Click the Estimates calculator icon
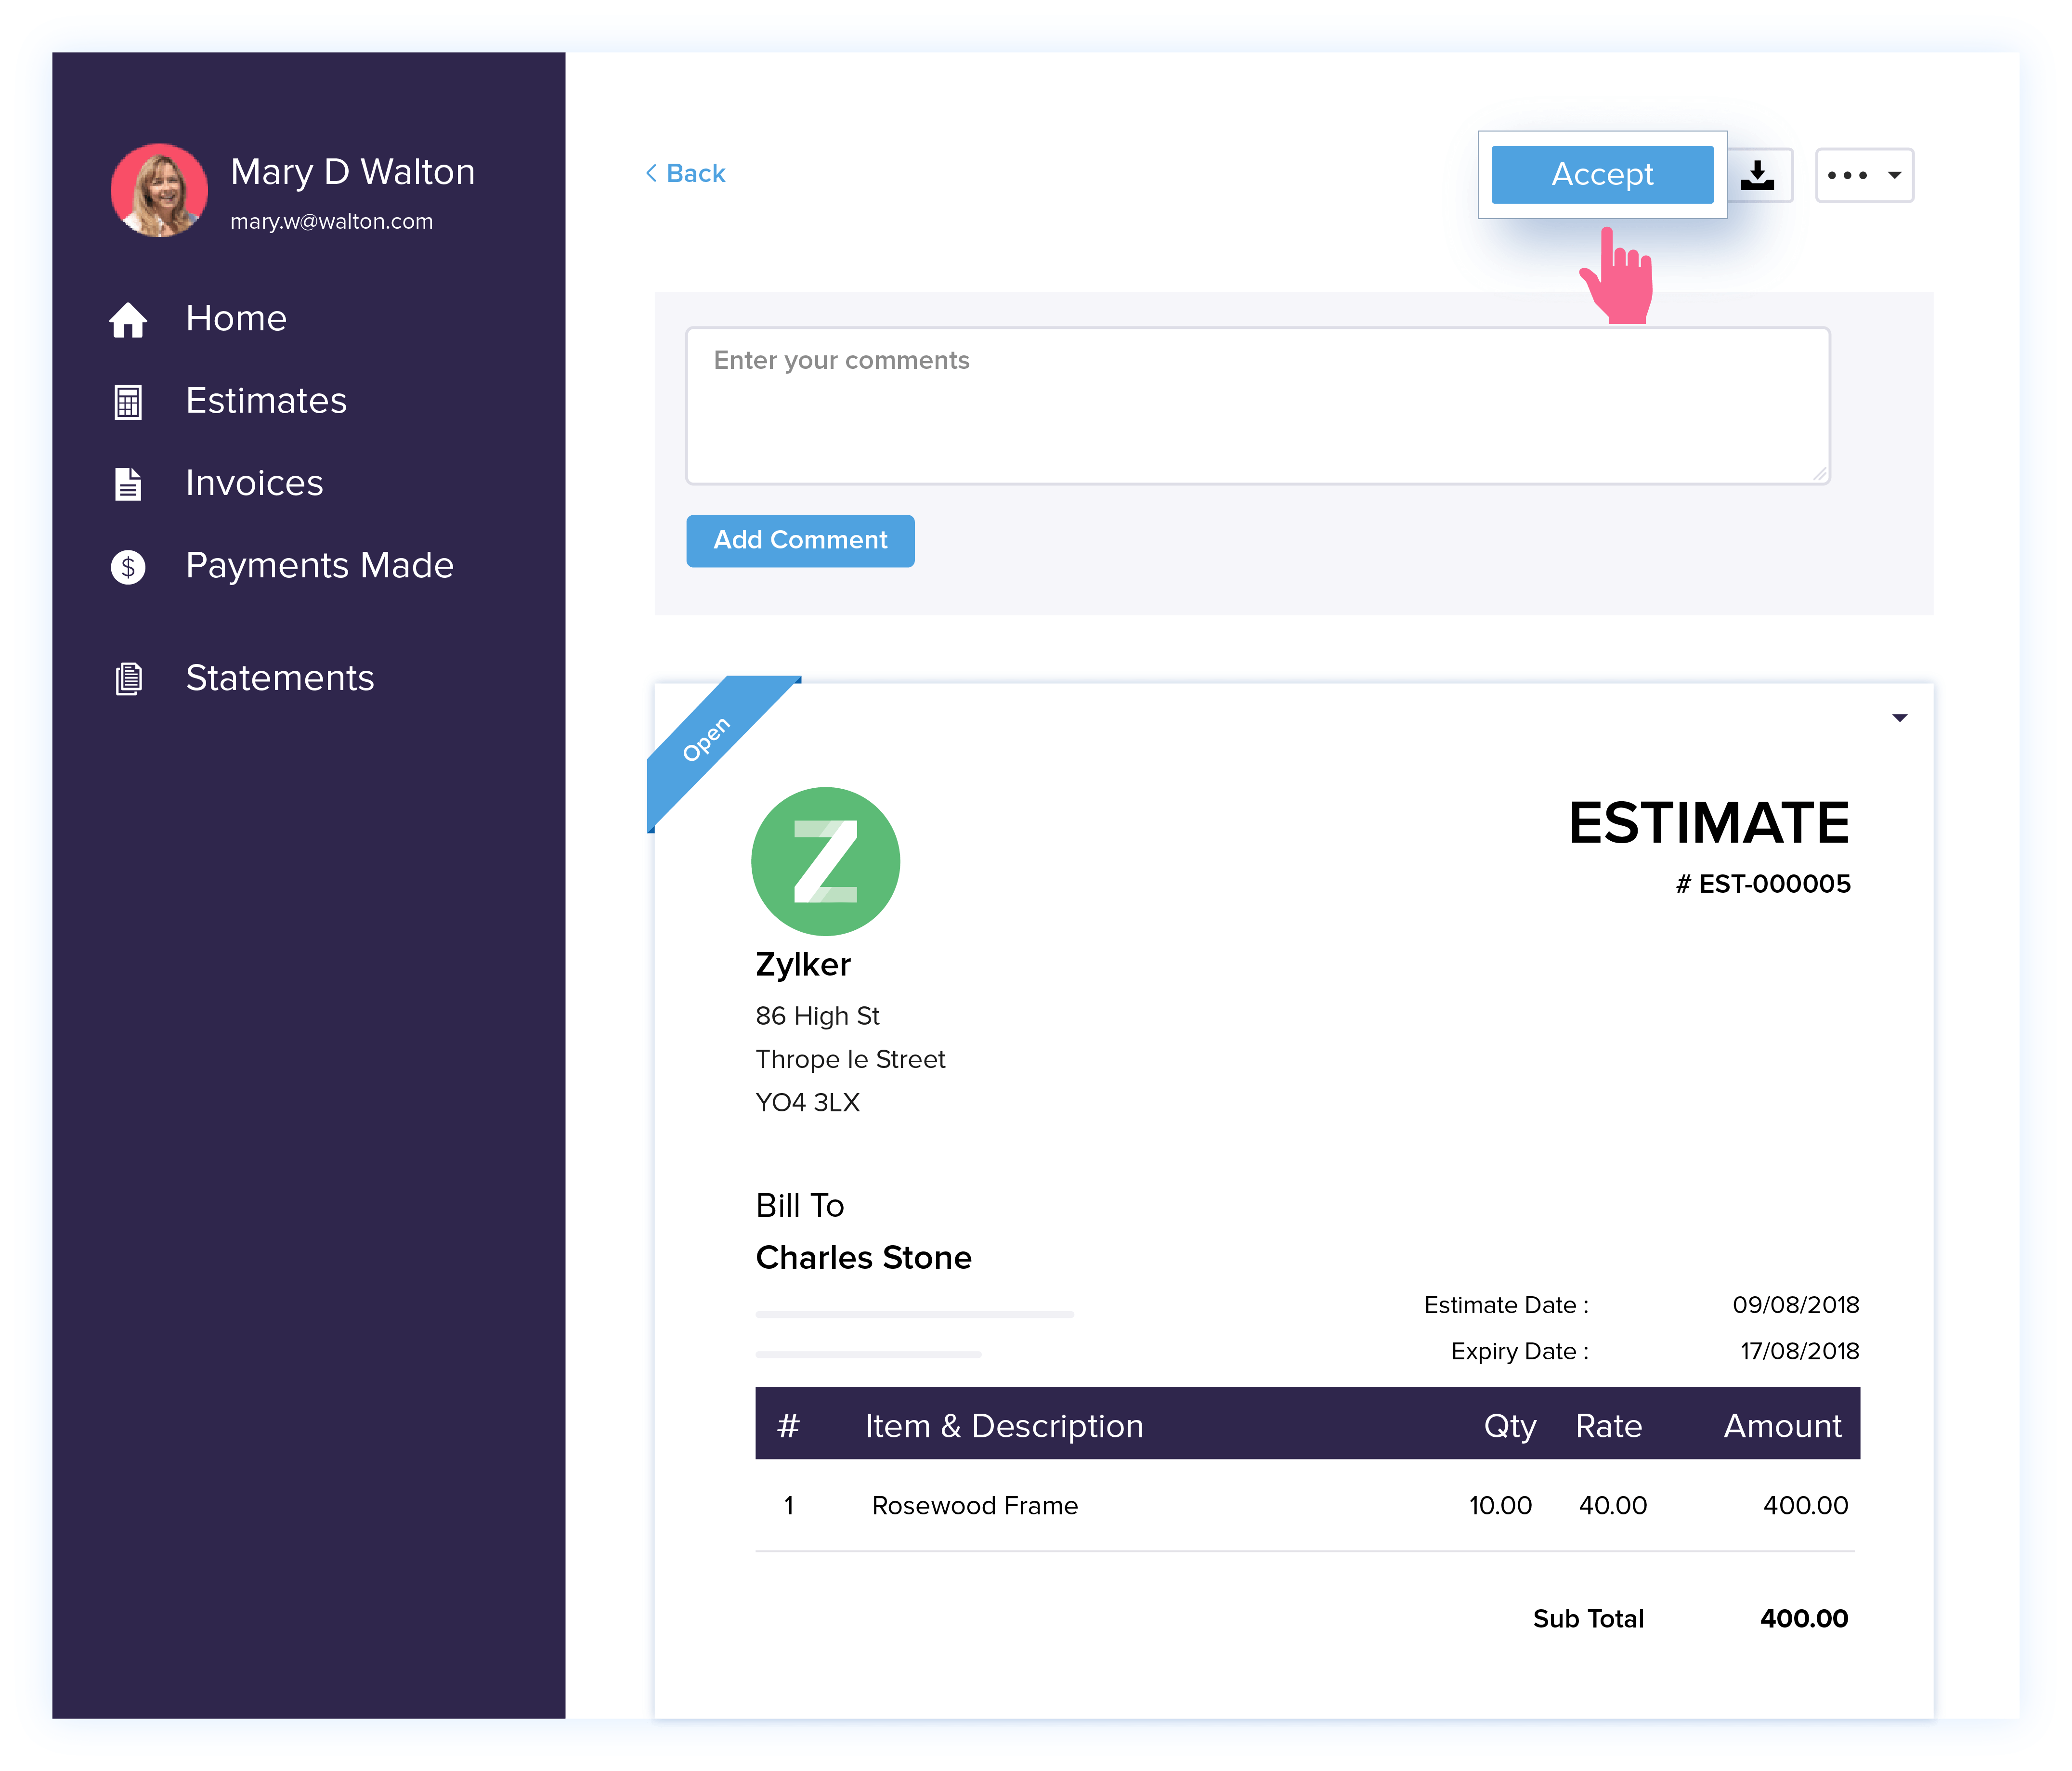Image resolution: width=2072 pixels, height=1771 pixels. click(x=128, y=402)
